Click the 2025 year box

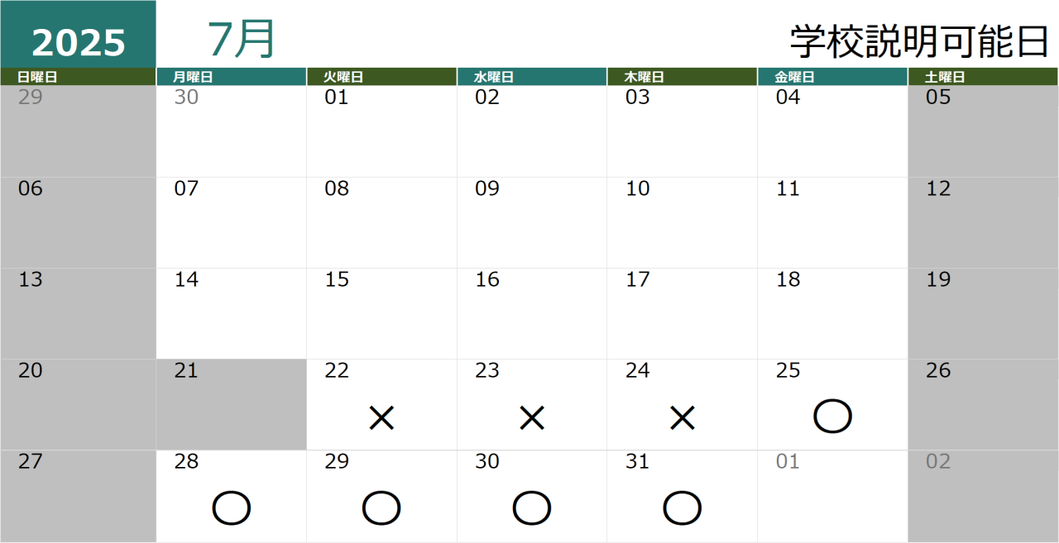(78, 35)
